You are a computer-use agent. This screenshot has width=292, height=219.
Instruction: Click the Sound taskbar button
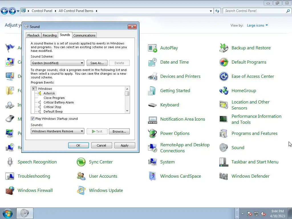(25, 213)
